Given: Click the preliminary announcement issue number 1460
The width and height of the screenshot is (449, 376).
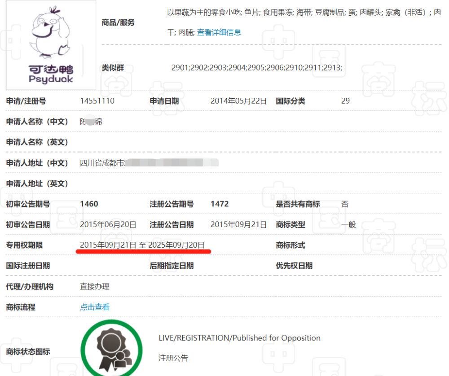Looking at the screenshot, I should tap(89, 204).
